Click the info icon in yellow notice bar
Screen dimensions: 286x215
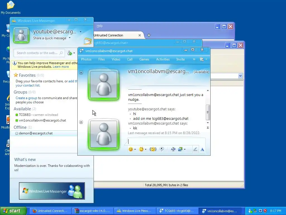tap(15, 63)
